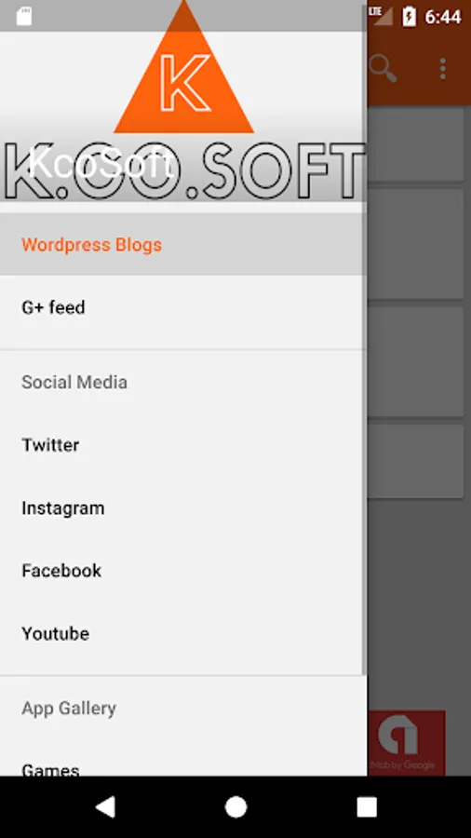Go to the Facebook section
This screenshot has height=838, width=471.
coord(183,570)
